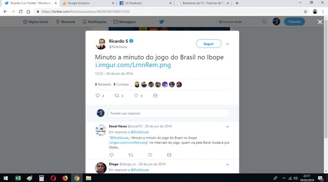Retweet Ricardo S's tweet
This screenshot has width=328, height=182.
(117, 96)
